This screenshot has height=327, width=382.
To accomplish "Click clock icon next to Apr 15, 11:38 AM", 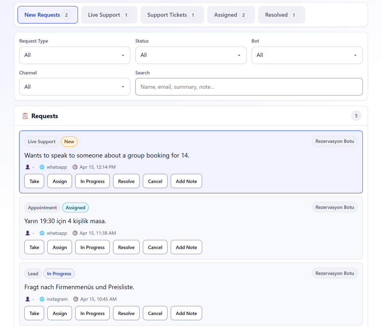I will click(x=75, y=233).
